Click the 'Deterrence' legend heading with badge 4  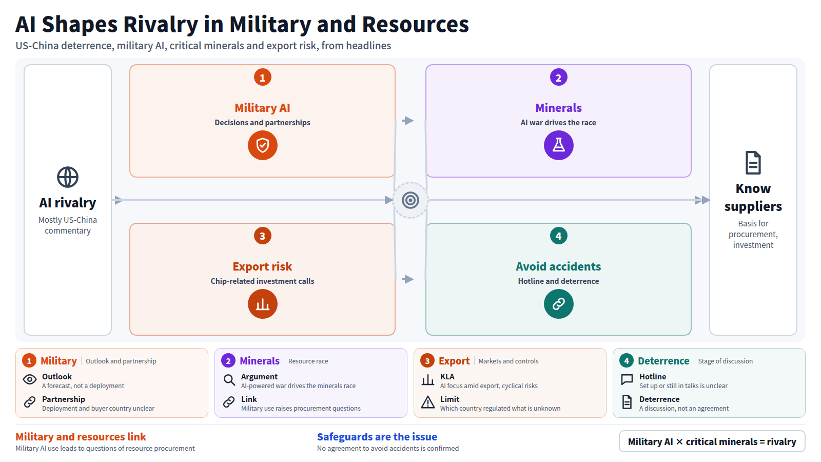[663, 361]
